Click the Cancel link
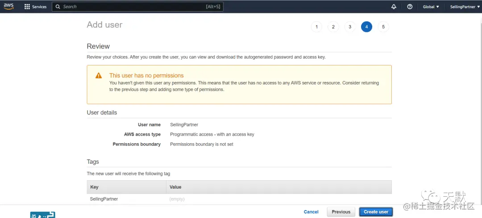This screenshot has width=482, height=218. [x=311, y=212]
